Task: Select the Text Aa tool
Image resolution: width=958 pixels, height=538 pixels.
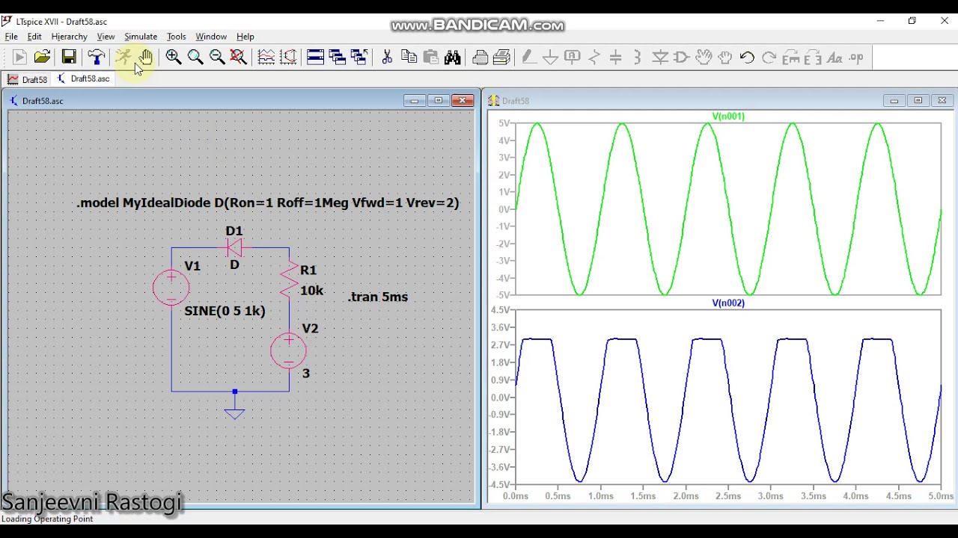Action: click(835, 57)
